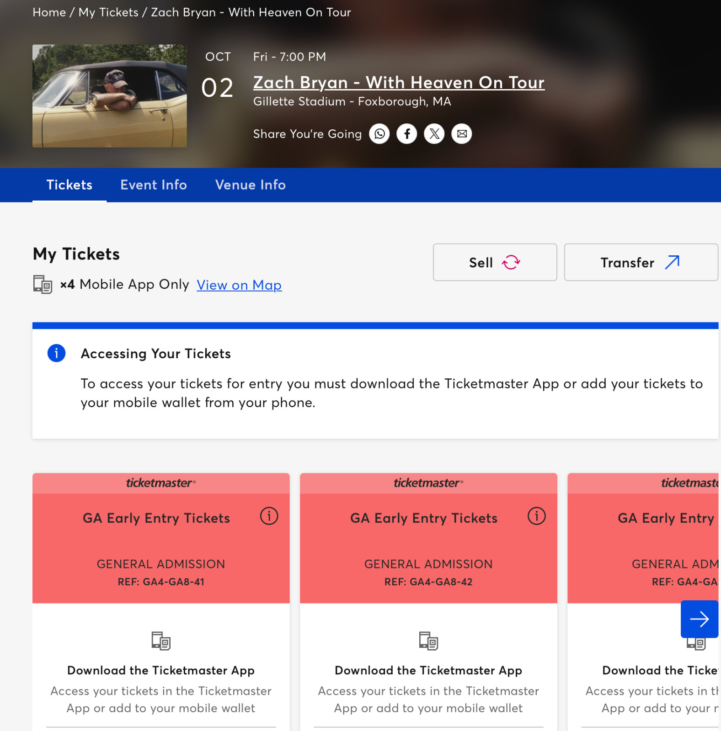The width and height of the screenshot is (721, 731).
Task: Click blue info icon beside Accessing Your Tickets
Action: coord(57,353)
